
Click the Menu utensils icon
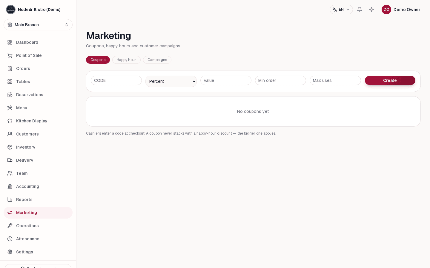pos(10,108)
